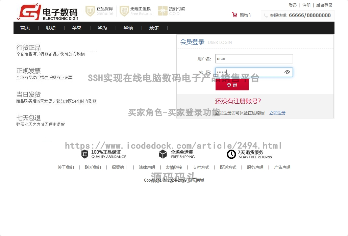This screenshot has width=348, height=236.
Task: Open the shopping cart icon
Action: [x=234, y=15]
